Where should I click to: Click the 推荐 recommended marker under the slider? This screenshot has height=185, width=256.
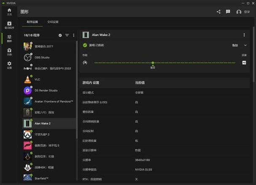click(153, 67)
